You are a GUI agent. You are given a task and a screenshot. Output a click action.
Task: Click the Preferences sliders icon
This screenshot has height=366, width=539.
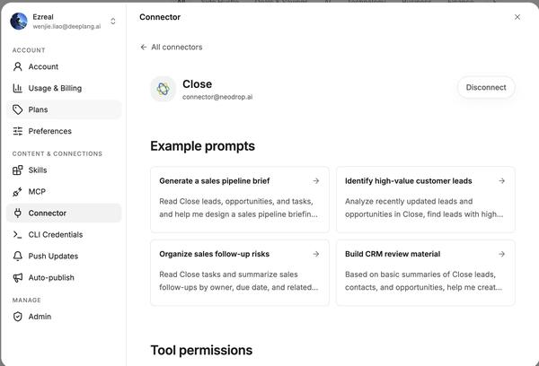coord(18,131)
